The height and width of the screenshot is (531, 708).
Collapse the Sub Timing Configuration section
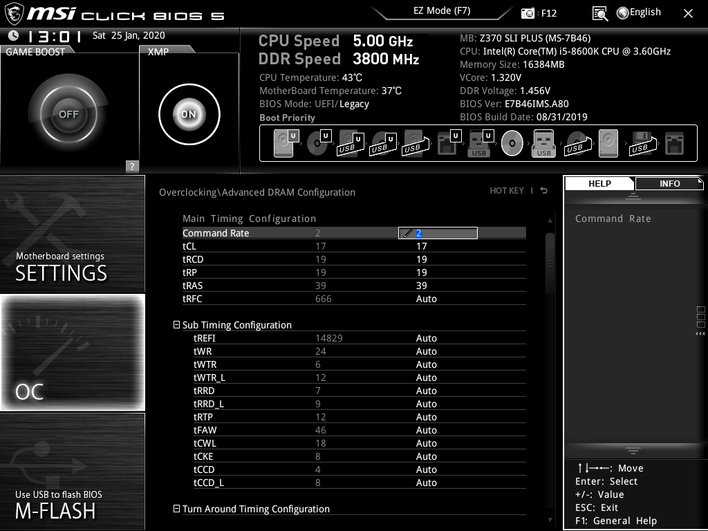coord(178,324)
